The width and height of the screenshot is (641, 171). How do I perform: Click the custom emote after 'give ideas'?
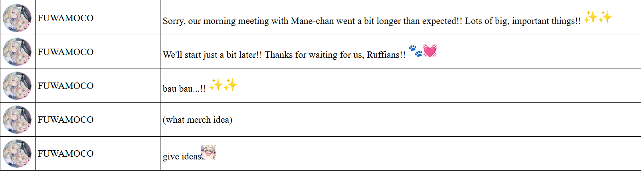tap(208, 152)
